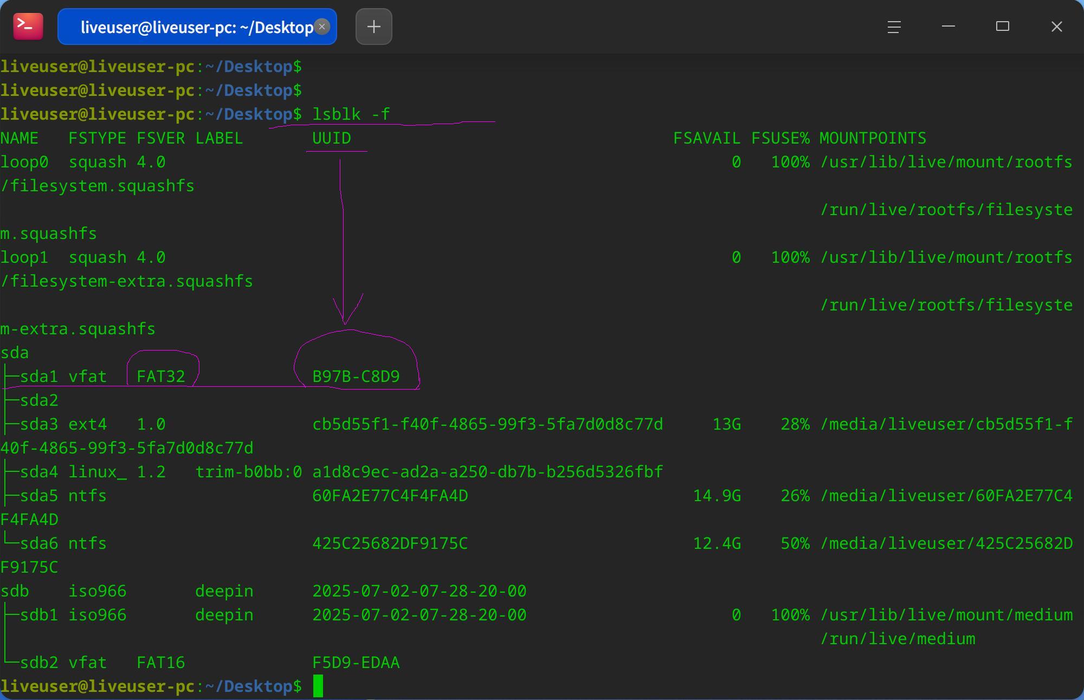1084x700 pixels.
Task: Open a new terminal tab with plus button
Action: [x=373, y=27]
